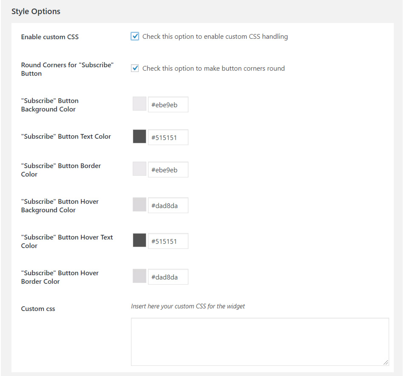Open the Subscribe Button Text Color swatch
This screenshot has height=376, width=404.
tap(139, 137)
